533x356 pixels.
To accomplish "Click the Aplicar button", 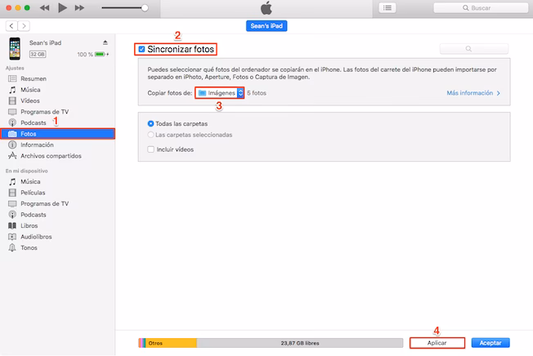I will coord(437,343).
